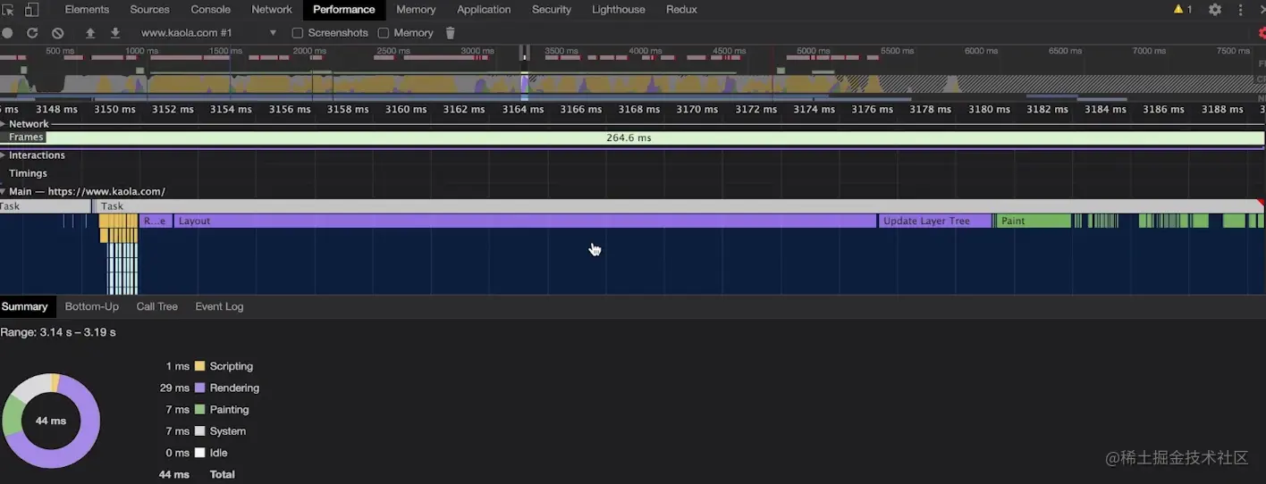The image size is (1266, 484).
Task: Click the Range: 3.14 s – 3.19 s text
Action: pos(58,332)
